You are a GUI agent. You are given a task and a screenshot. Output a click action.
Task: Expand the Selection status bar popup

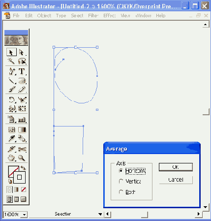click(100, 214)
